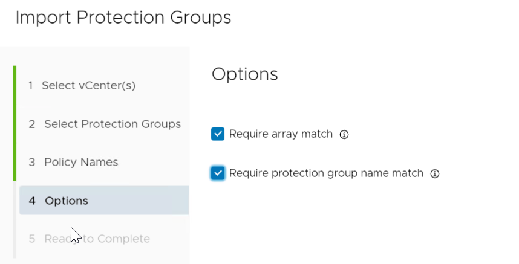Select step number 4 in wizard sidebar
The image size is (519, 264).
[32, 201]
